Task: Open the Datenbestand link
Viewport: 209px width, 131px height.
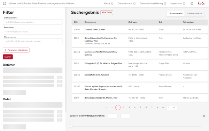Action: pos(126,3)
